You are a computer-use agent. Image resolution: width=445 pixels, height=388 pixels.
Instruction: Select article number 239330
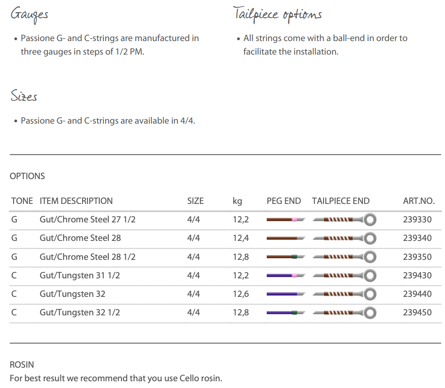[417, 220]
